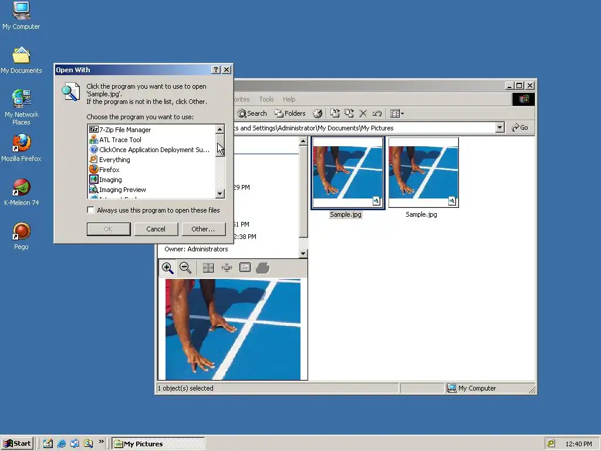Click the Start button
The image size is (601, 451).
17,443
